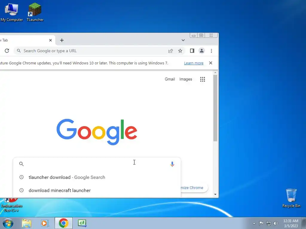Open the Gmail link
Screen dimensions: 306x229
point(170,79)
